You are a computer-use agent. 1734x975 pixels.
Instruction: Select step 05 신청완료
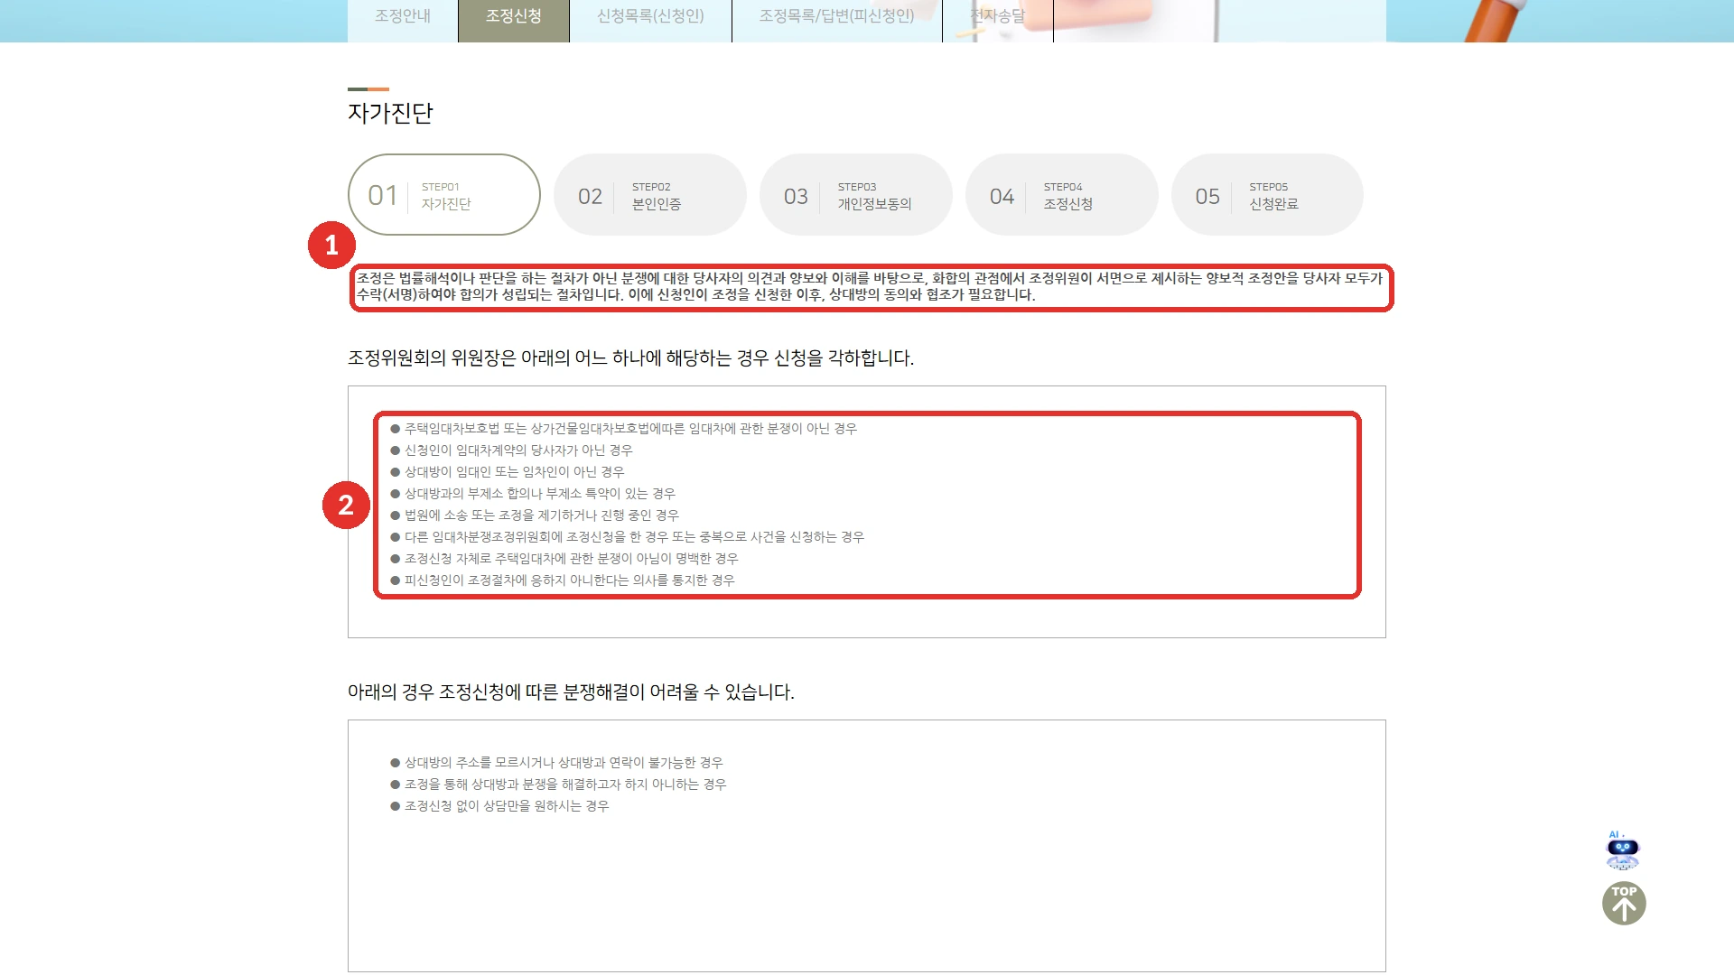point(1267,195)
